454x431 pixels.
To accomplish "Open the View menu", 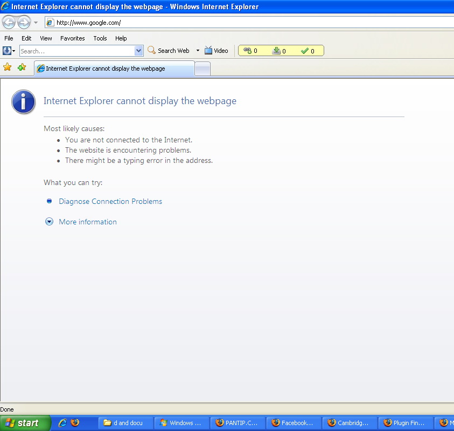I will coord(46,38).
